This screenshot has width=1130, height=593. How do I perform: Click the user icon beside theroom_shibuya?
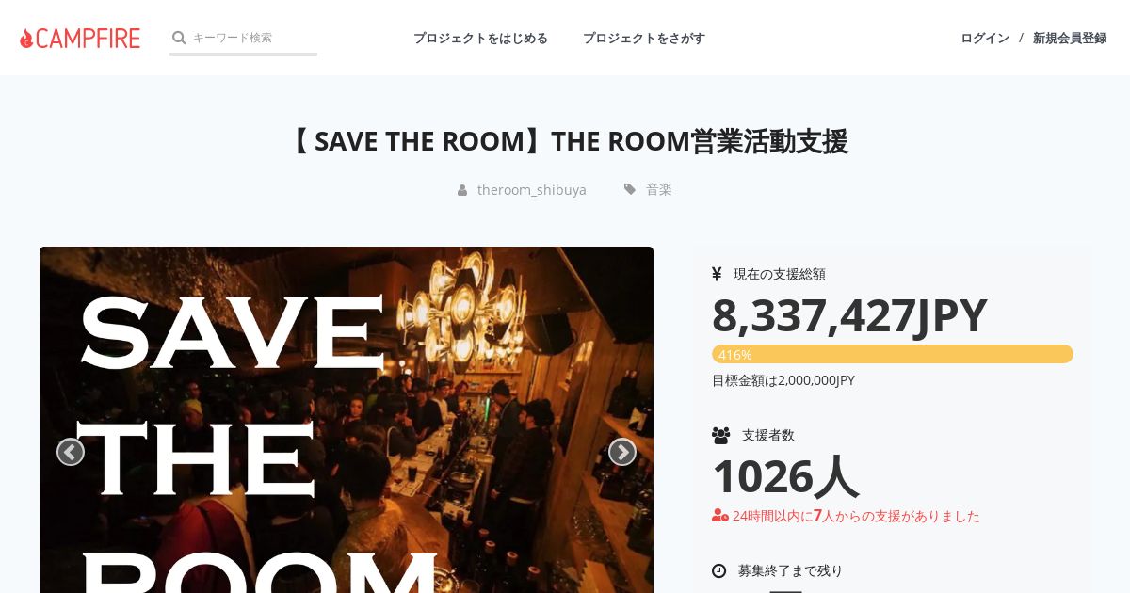tap(462, 190)
